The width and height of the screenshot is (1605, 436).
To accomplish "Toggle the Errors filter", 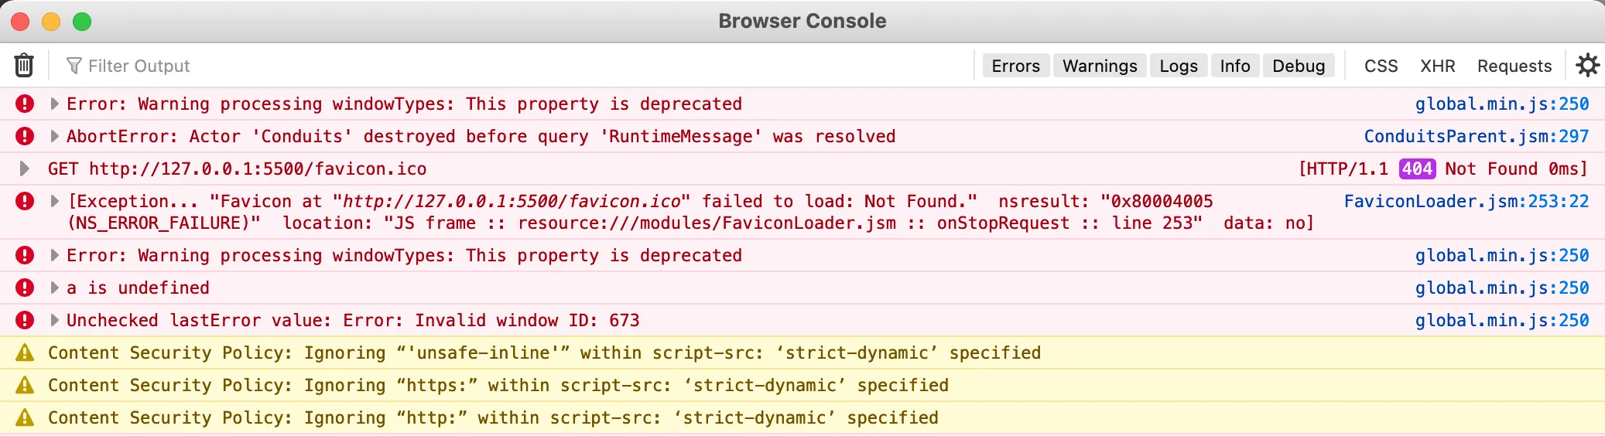I will pos(1015,66).
